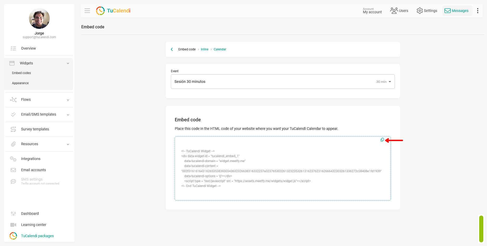Click the Inline breadcrumb link
The image size is (487, 246).
click(205, 49)
